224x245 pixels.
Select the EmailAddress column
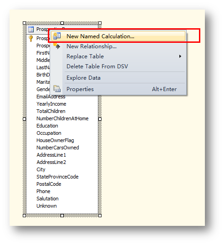point(51,97)
